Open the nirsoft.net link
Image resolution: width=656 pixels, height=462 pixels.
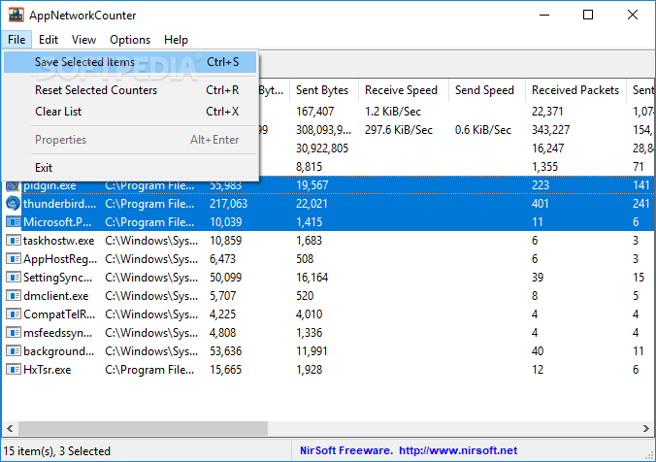[x=458, y=450]
